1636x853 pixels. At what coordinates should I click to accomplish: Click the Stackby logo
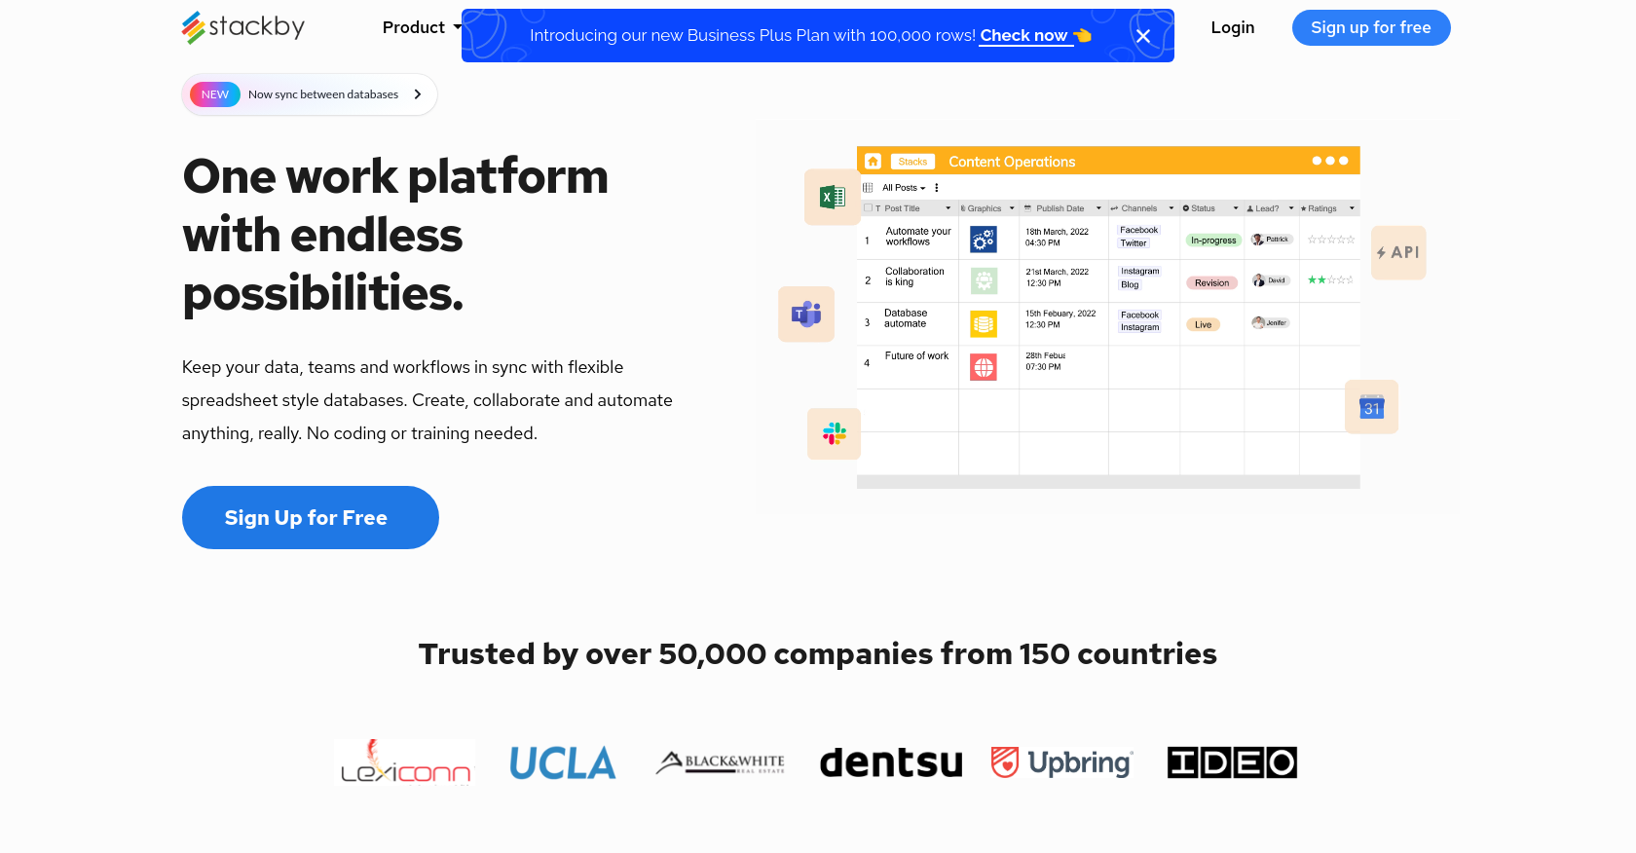point(243,27)
